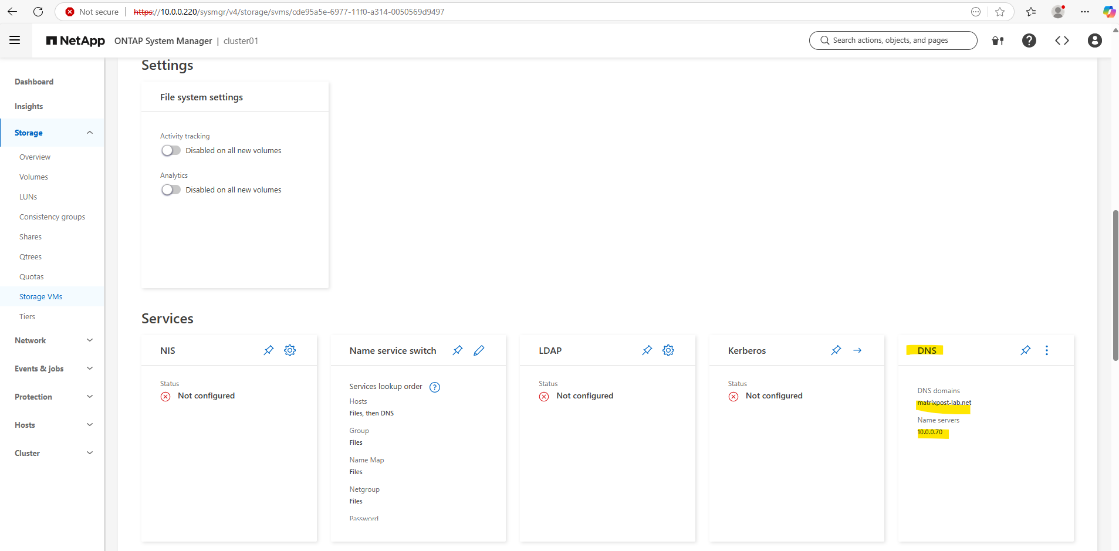Click the 10.0.0.70 name server value
The width and height of the screenshot is (1119, 551).
coord(929,432)
